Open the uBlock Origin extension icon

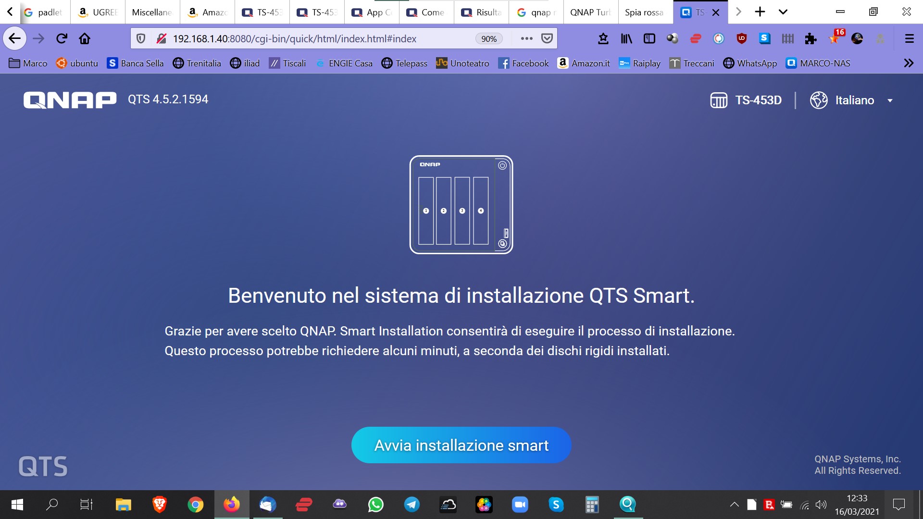pyautogui.click(x=741, y=38)
